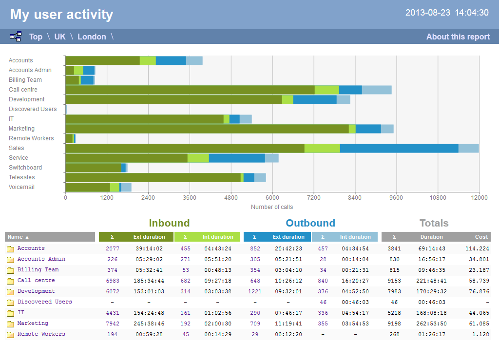Toggle sorting by the Cost column header
The width and height of the screenshot is (499, 342).
[481, 237]
